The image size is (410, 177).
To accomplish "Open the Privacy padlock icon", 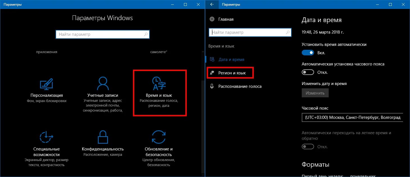I will point(103,137).
